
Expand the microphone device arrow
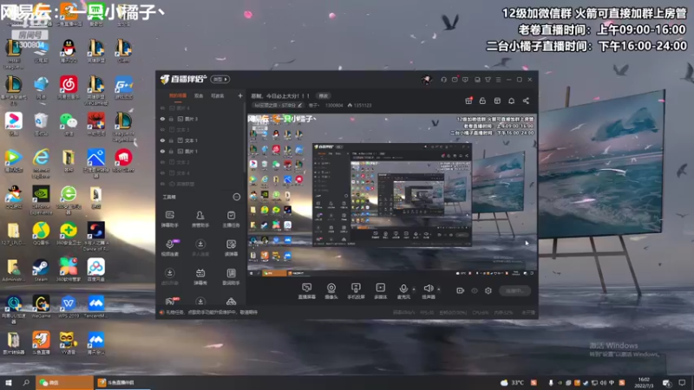[414, 289]
